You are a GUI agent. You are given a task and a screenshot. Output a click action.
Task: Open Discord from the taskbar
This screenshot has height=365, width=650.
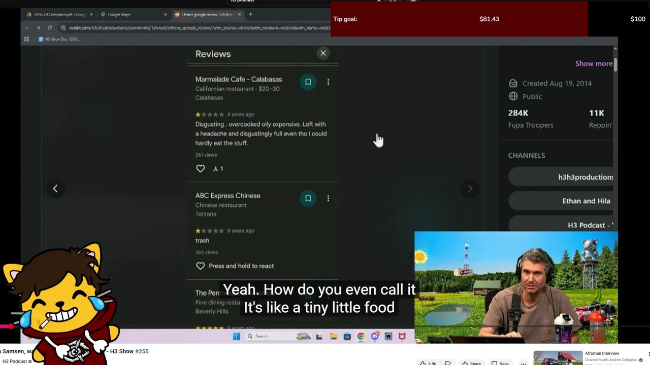coord(375,336)
